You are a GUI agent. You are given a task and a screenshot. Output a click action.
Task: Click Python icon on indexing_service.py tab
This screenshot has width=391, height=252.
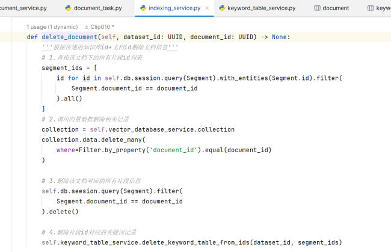(x=143, y=8)
